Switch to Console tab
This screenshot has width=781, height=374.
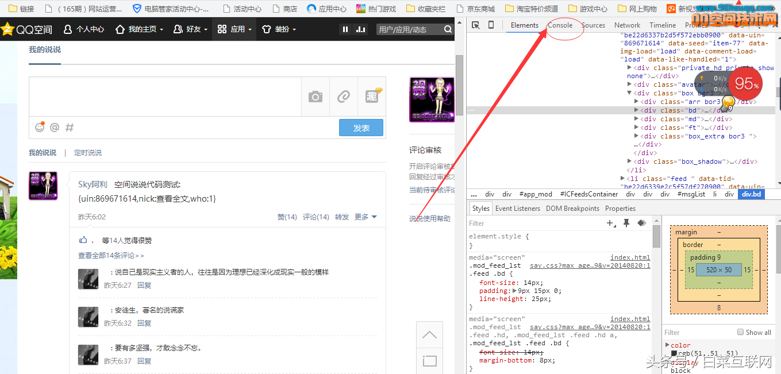coord(560,25)
